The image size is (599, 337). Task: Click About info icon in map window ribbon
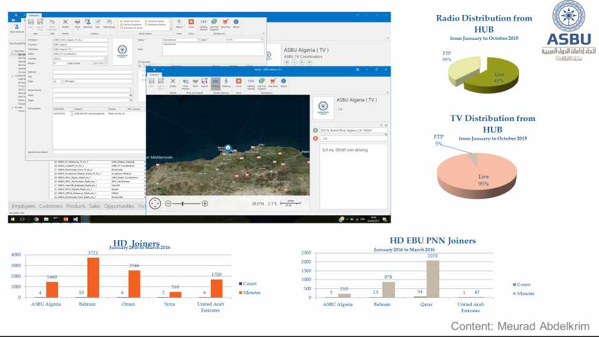coord(283,82)
